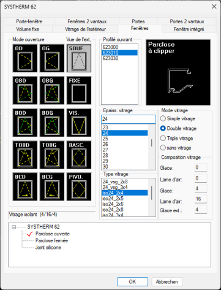
Task: Select the TOBD opening mode icon
Action: (25, 155)
